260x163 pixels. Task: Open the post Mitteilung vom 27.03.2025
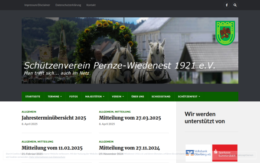(130, 118)
